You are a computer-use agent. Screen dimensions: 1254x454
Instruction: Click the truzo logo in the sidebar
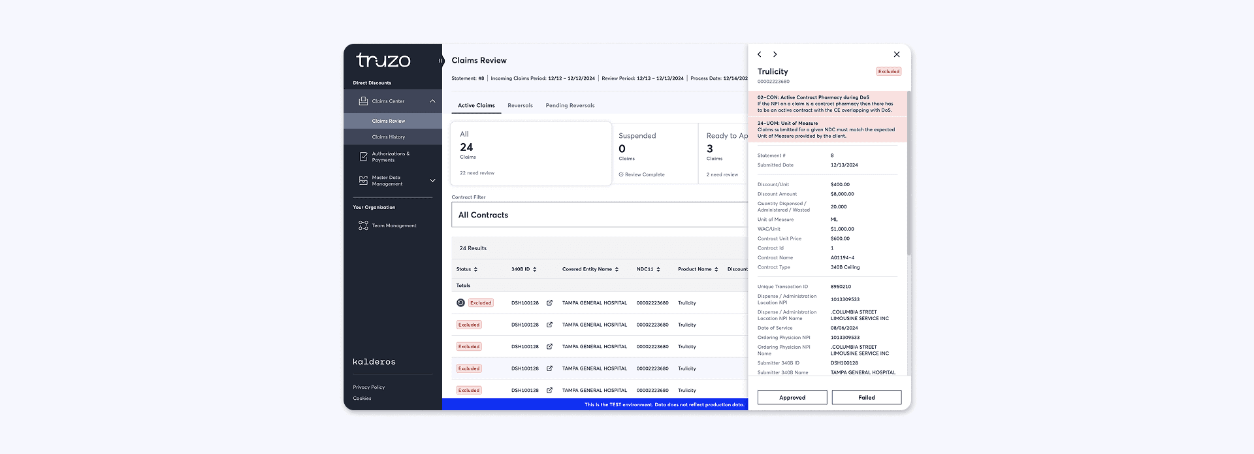[383, 61]
